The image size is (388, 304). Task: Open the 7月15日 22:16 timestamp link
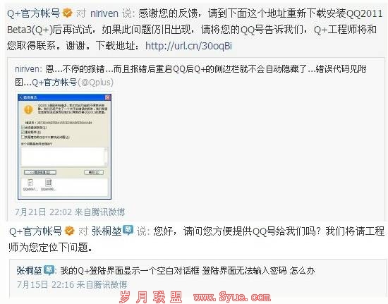(45, 284)
